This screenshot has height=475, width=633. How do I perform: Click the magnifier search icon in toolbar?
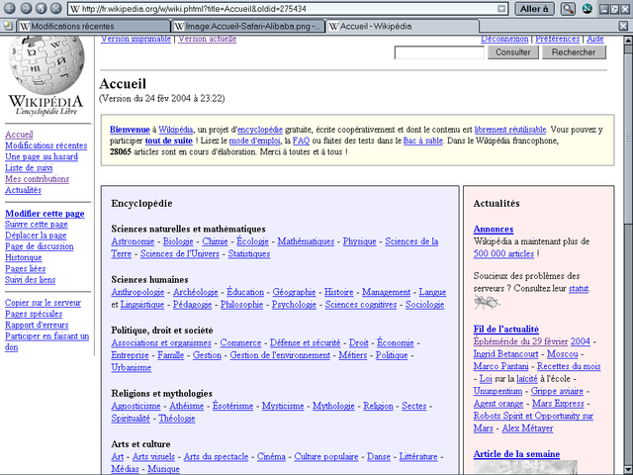(568, 9)
